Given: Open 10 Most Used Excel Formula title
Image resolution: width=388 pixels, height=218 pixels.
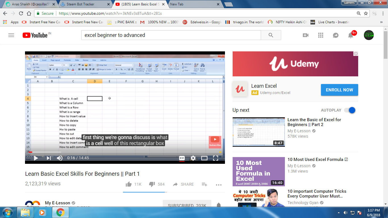Looking at the screenshot, I should pyautogui.click(x=318, y=160).
